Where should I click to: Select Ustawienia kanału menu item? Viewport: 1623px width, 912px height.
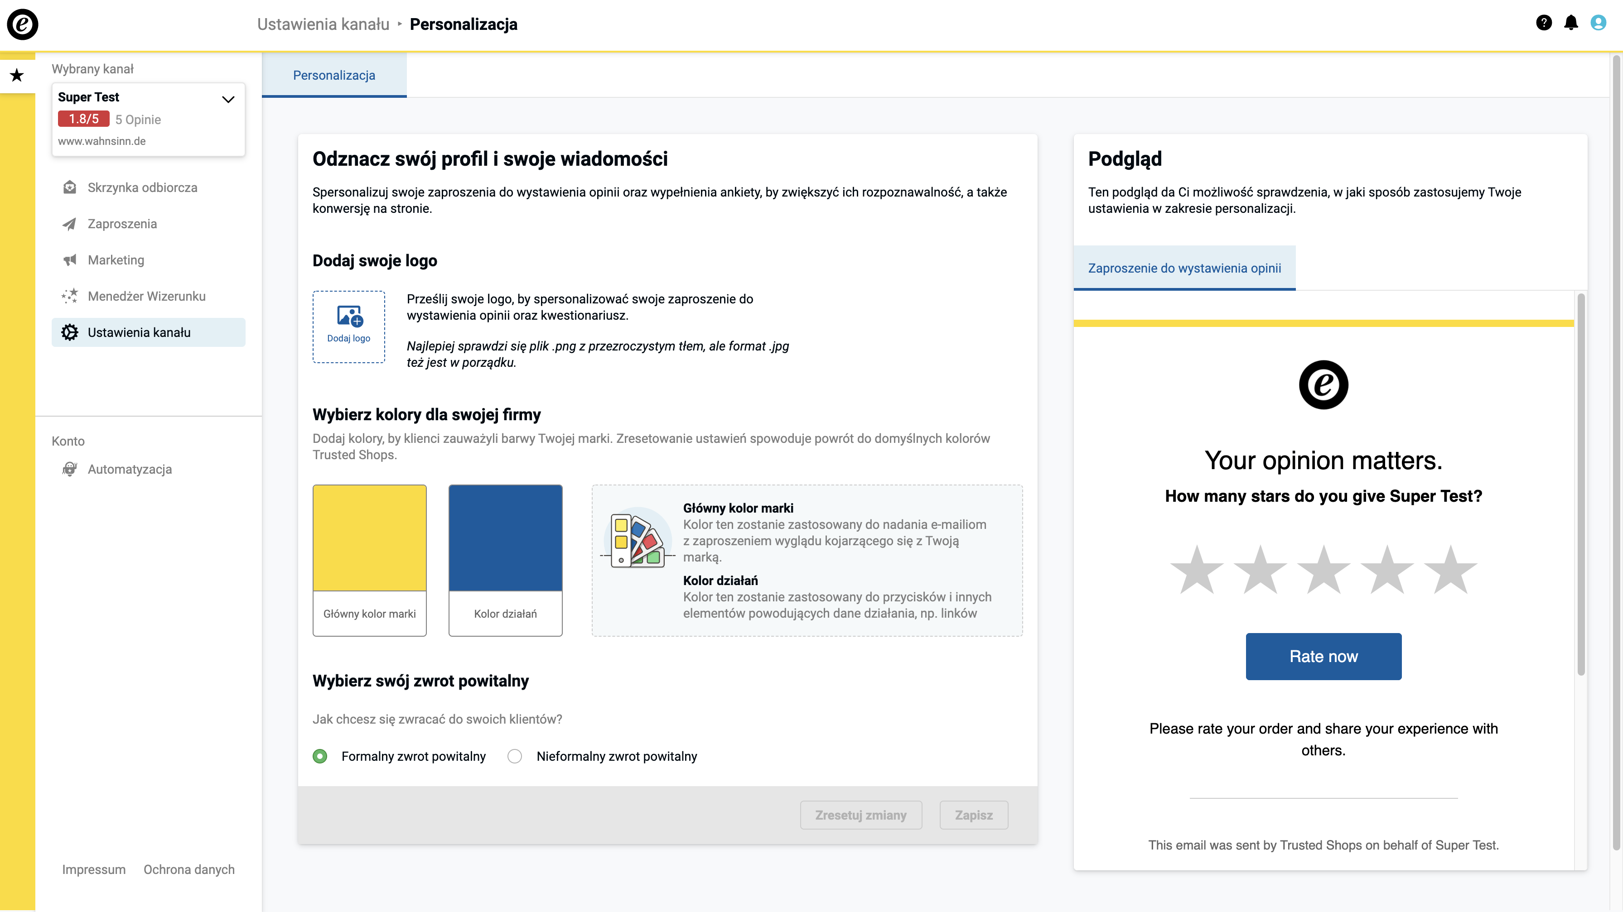pyautogui.click(x=148, y=332)
